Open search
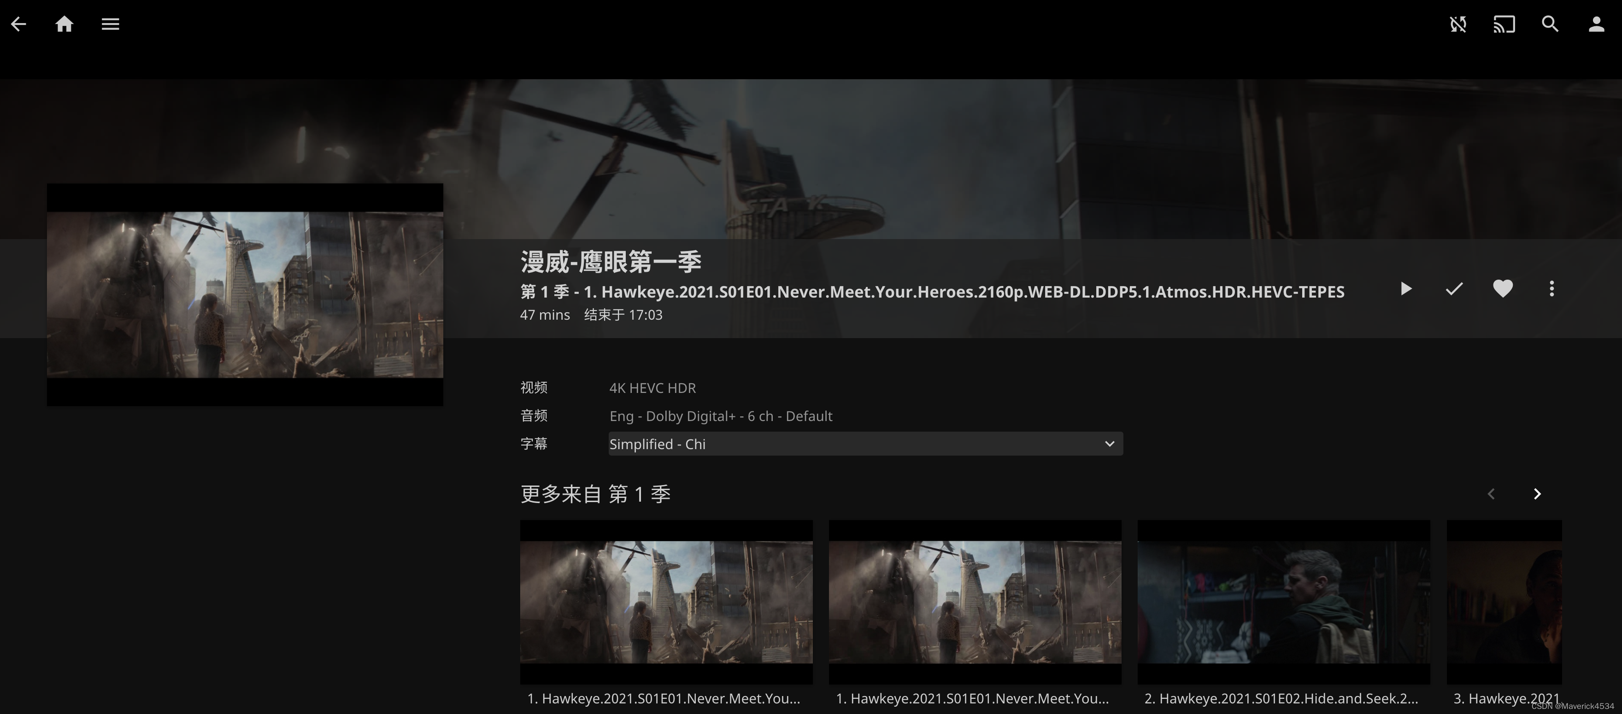1622x714 pixels. pyautogui.click(x=1550, y=24)
